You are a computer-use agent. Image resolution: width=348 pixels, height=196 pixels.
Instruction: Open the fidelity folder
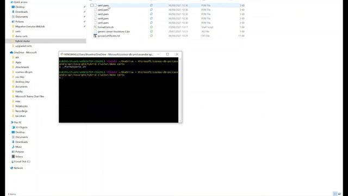pyautogui.click(x=19, y=91)
